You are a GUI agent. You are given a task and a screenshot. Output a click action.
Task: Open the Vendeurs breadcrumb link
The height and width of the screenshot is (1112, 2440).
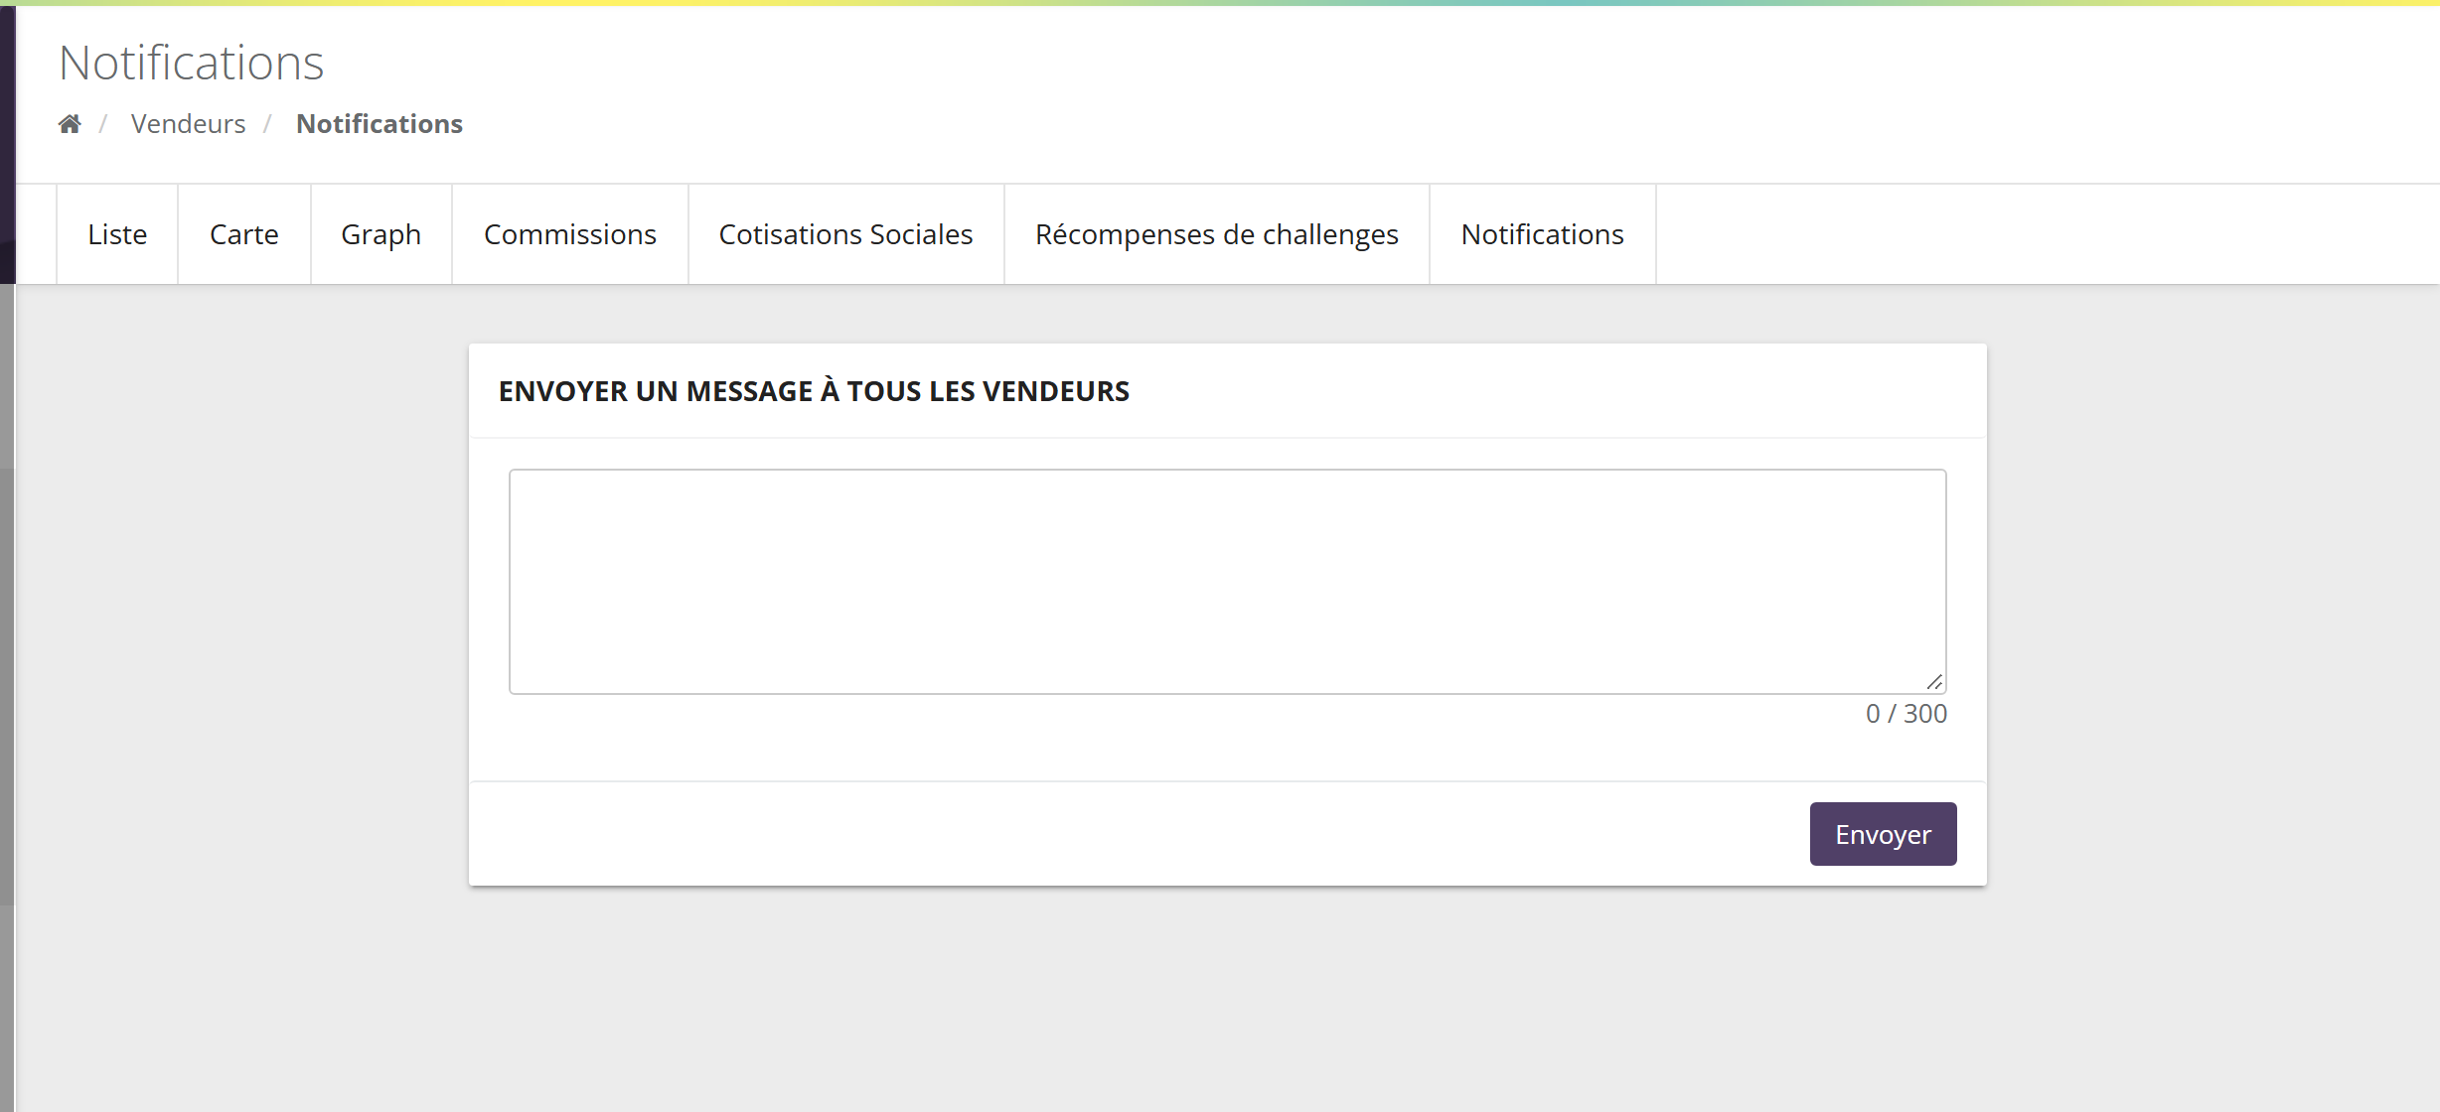[188, 124]
